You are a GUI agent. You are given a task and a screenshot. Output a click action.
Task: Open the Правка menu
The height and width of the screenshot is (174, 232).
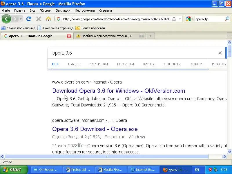click(x=19, y=10)
